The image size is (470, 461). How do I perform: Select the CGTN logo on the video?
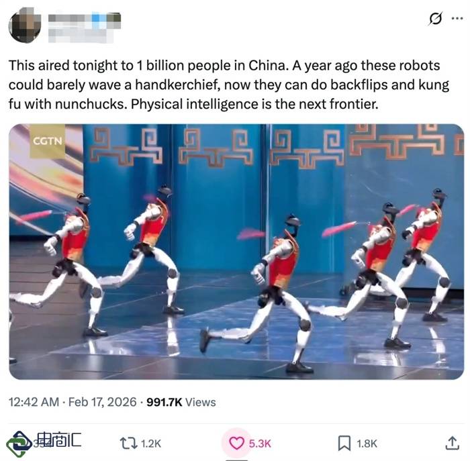point(48,141)
